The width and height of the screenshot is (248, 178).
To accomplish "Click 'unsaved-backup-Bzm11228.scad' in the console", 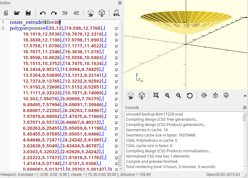I will click(154, 114).
